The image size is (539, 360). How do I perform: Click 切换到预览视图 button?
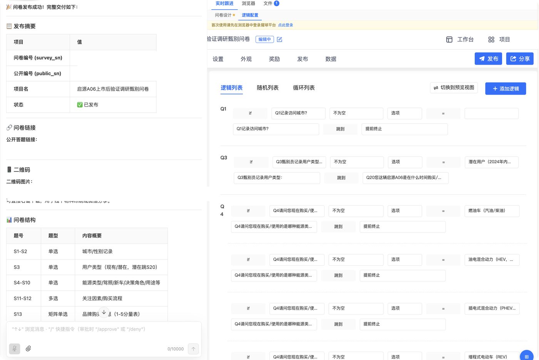(x=454, y=88)
